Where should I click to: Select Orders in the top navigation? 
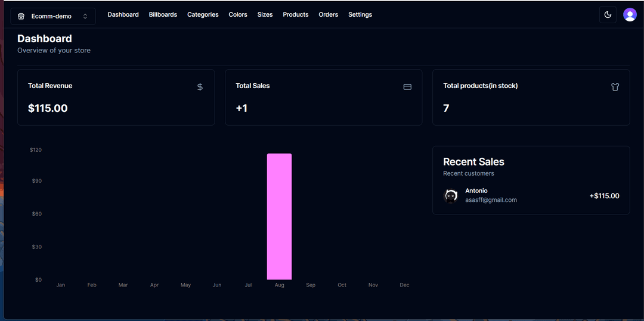pos(328,14)
